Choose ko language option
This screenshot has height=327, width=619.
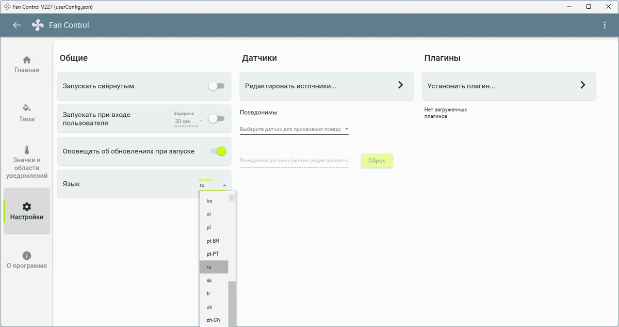[x=214, y=201]
